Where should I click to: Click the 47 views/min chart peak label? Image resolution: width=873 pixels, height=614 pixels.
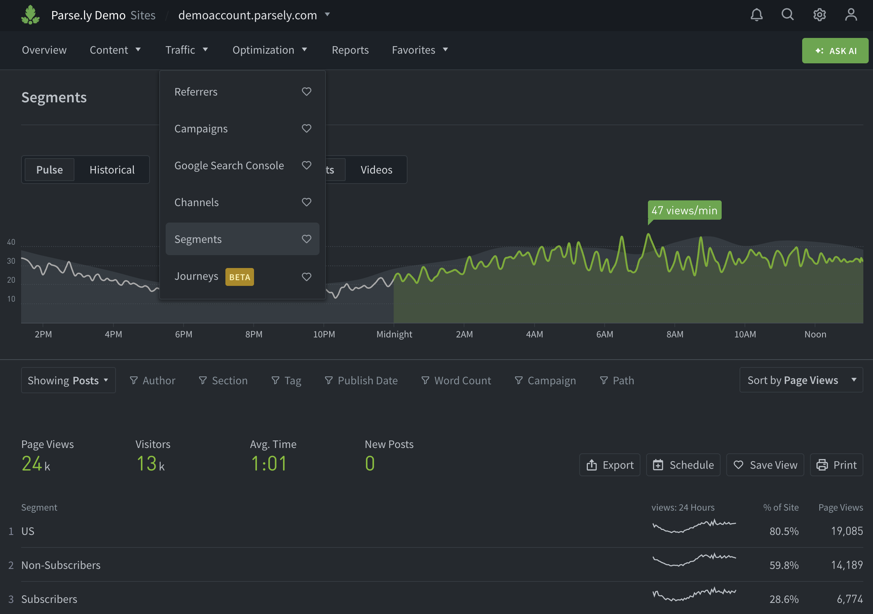point(684,210)
